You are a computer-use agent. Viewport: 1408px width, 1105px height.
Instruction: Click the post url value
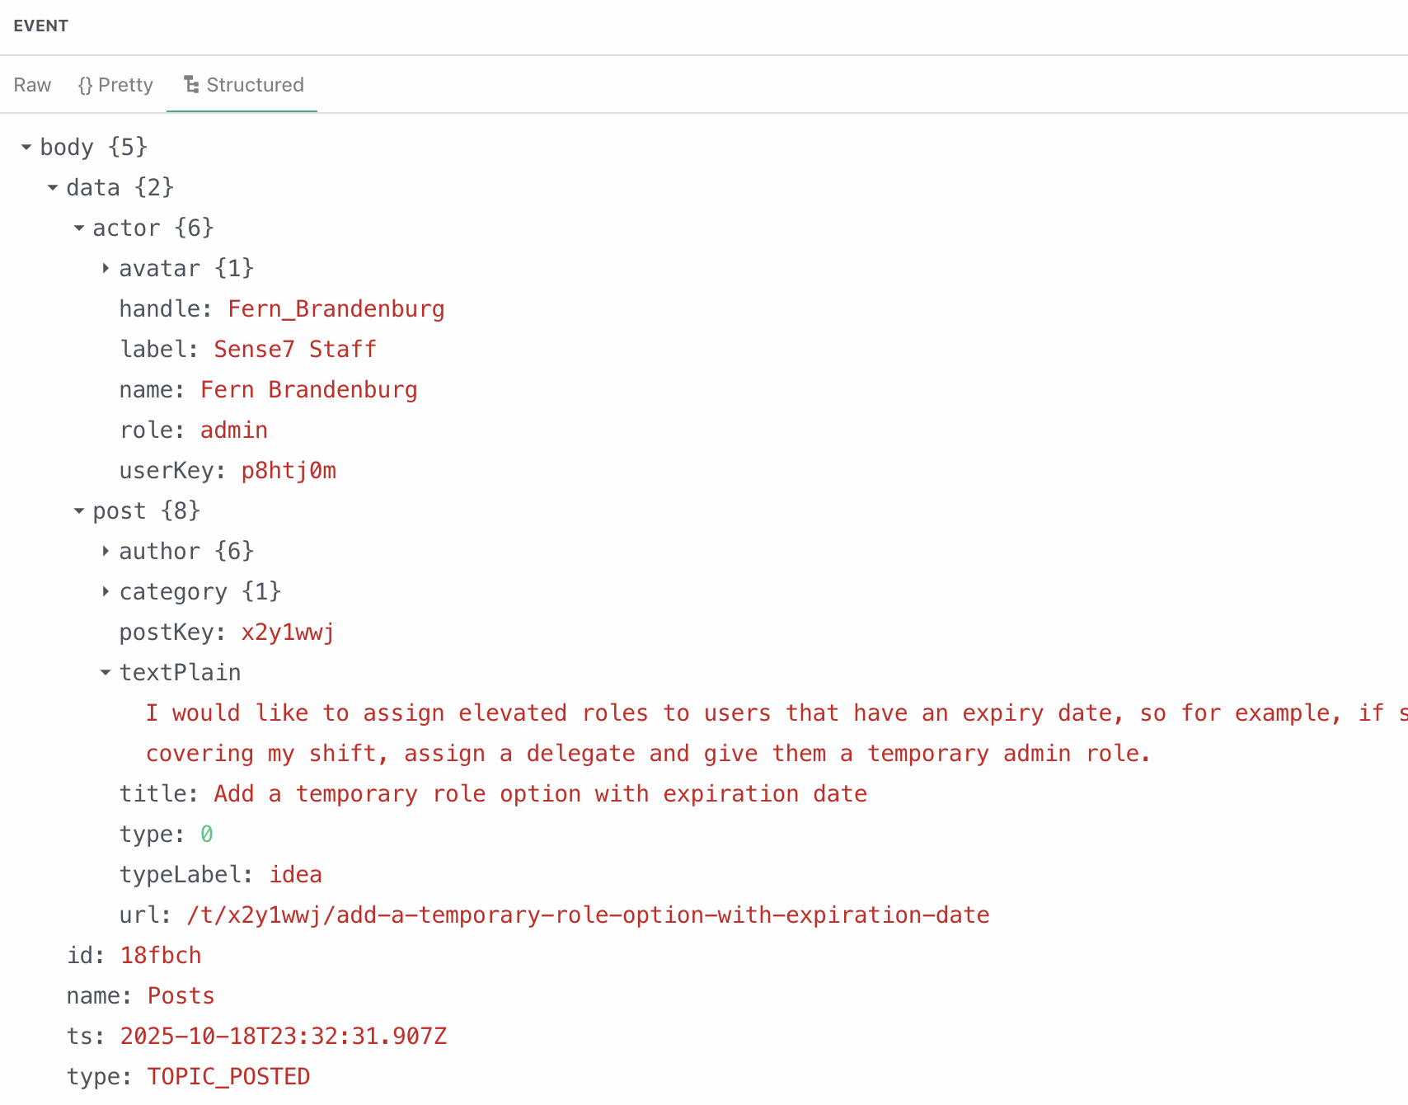click(588, 915)
